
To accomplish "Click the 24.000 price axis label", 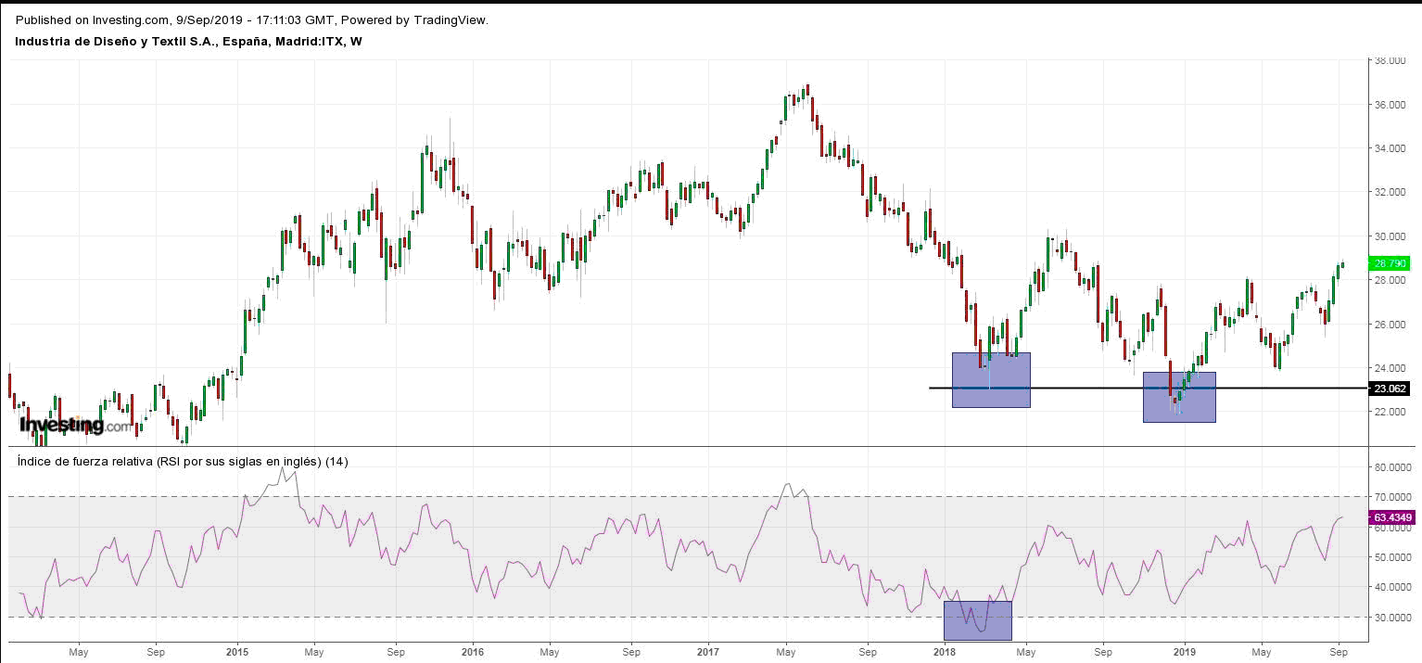I will pyautogui.click(x=1390, y=368).
